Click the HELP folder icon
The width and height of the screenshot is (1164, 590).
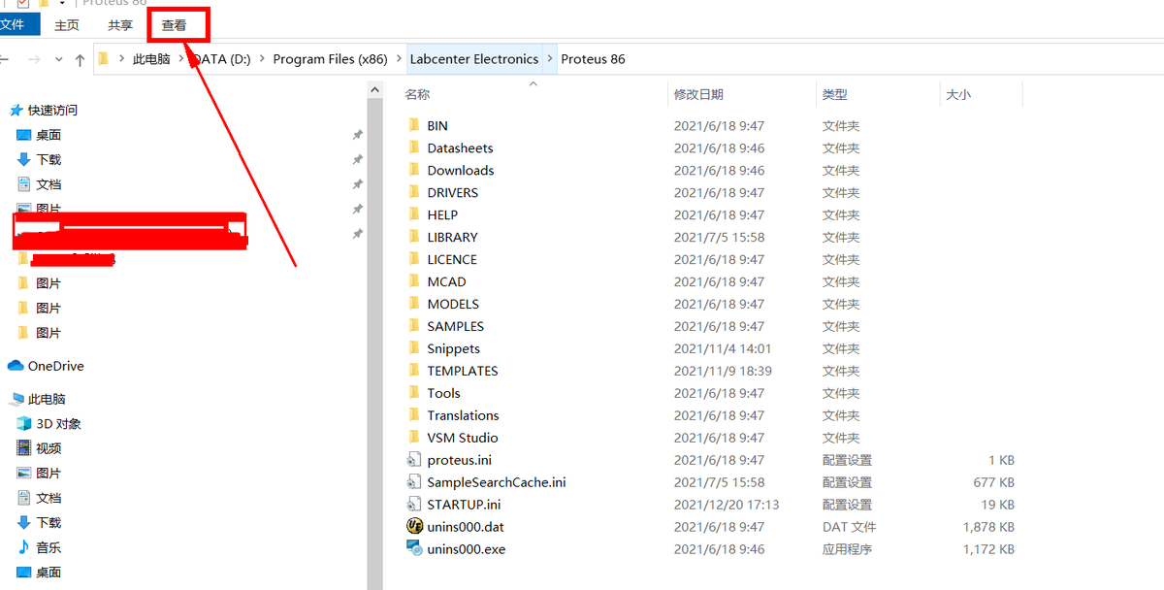[x=414, y=215]
